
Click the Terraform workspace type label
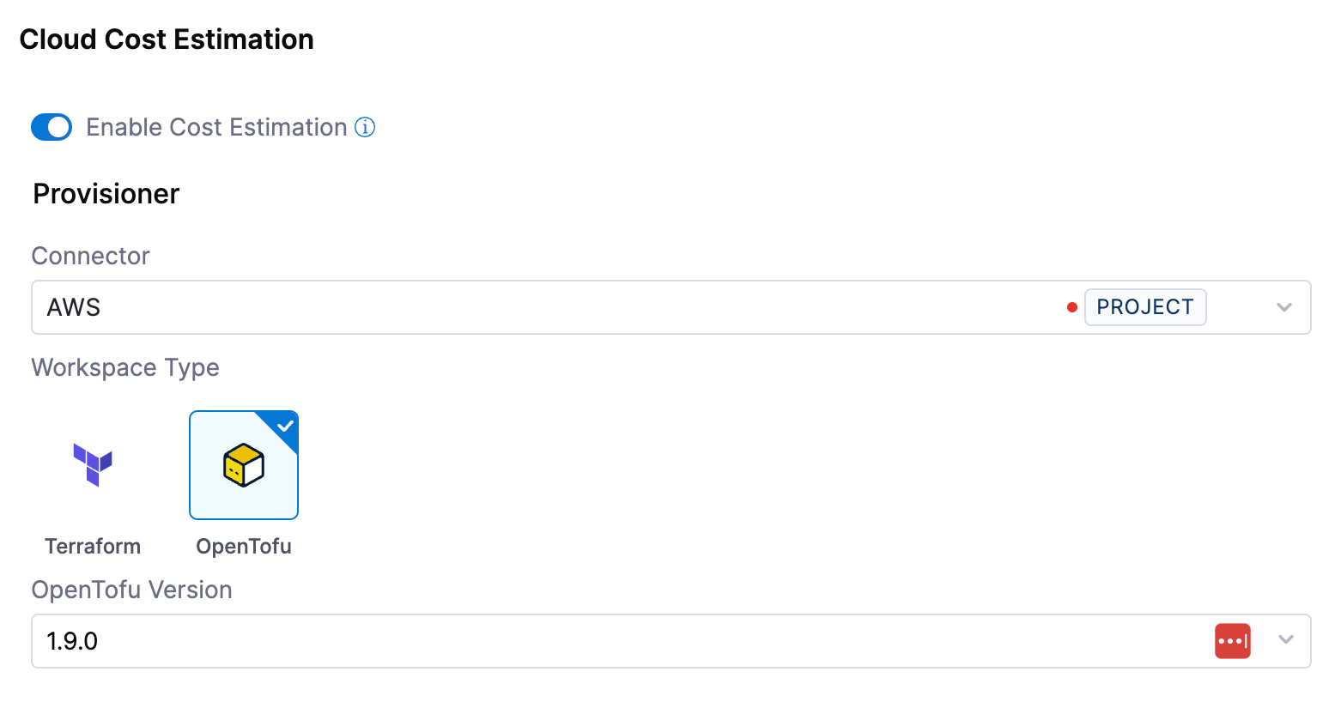pyautogui.click(x=93, y=547)
